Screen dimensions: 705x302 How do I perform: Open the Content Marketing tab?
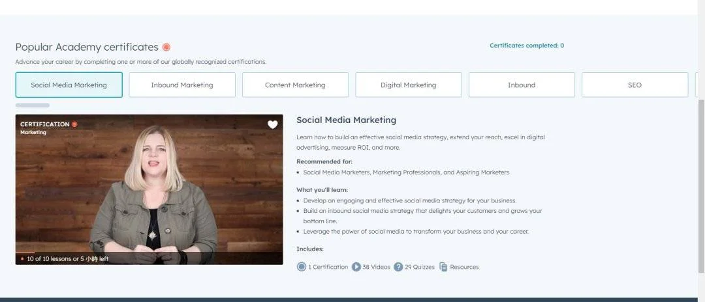coord(295,85)
